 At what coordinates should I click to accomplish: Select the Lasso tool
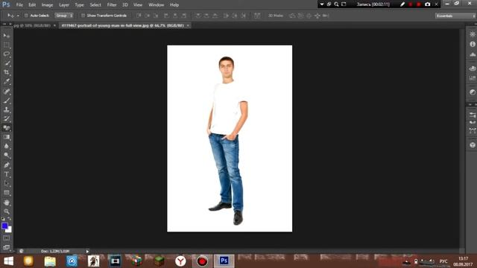pos(7,54)
